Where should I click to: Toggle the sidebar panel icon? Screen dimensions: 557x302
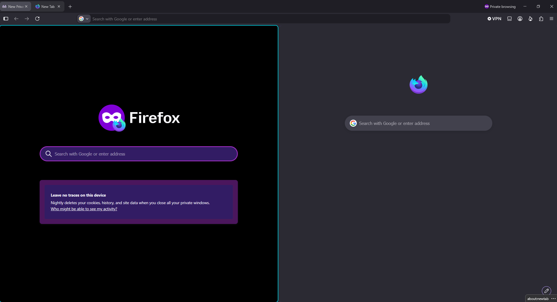pyautogui.click(x=6, y=19)
